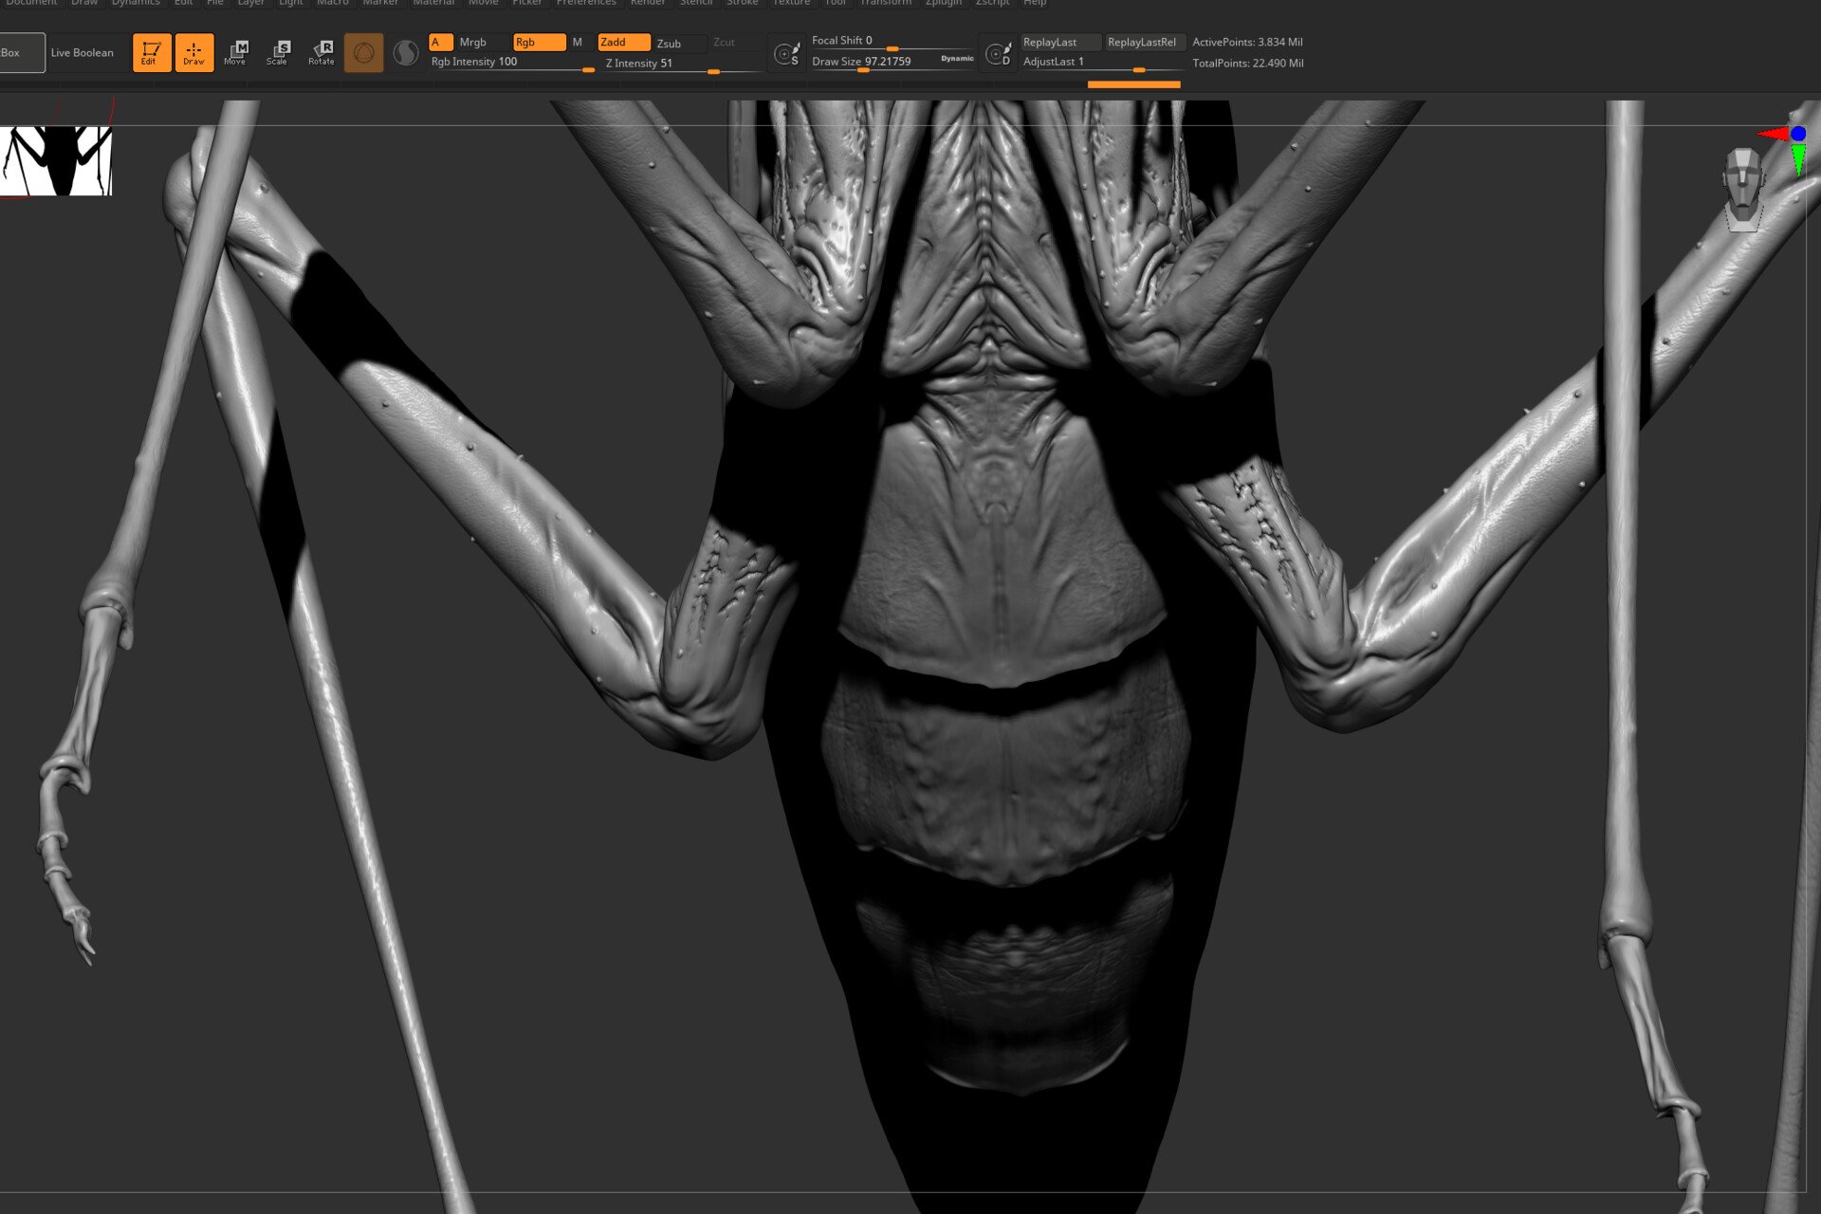Click the gray swirl sphere icon
Image resolution: width=1821 pixels, height=1214 pixels.
click(406, 53)
